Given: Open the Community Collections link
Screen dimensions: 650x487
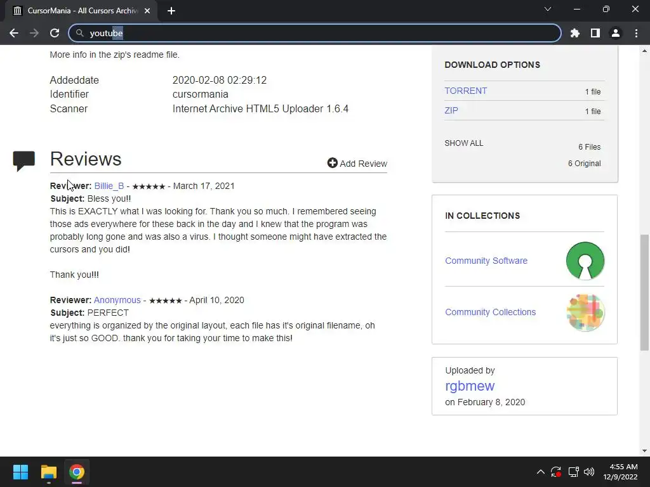Looking at the screenshot, I should [491, 312].
